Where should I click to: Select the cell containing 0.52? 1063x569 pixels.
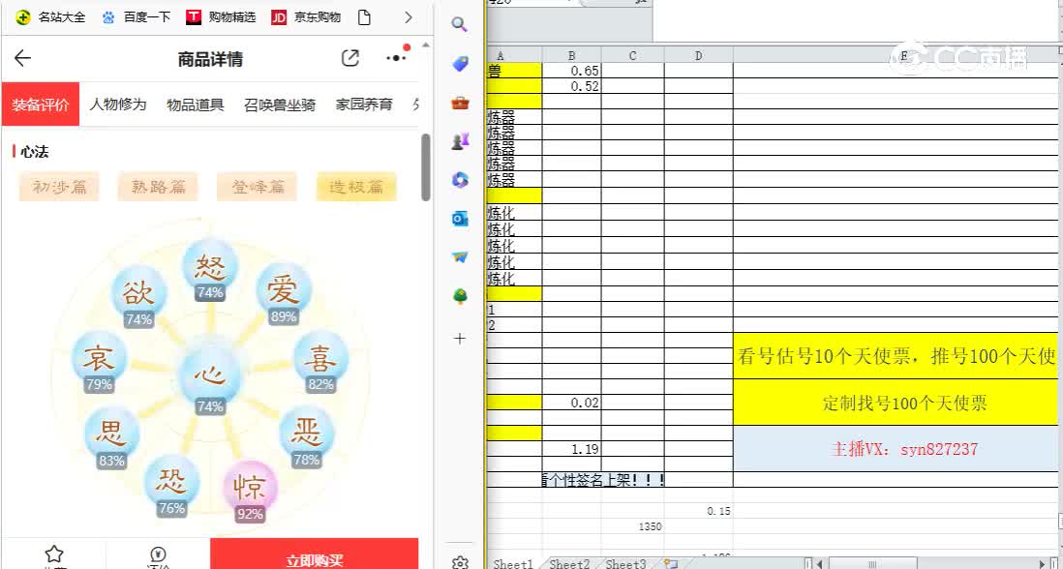(x=571, y=86)
